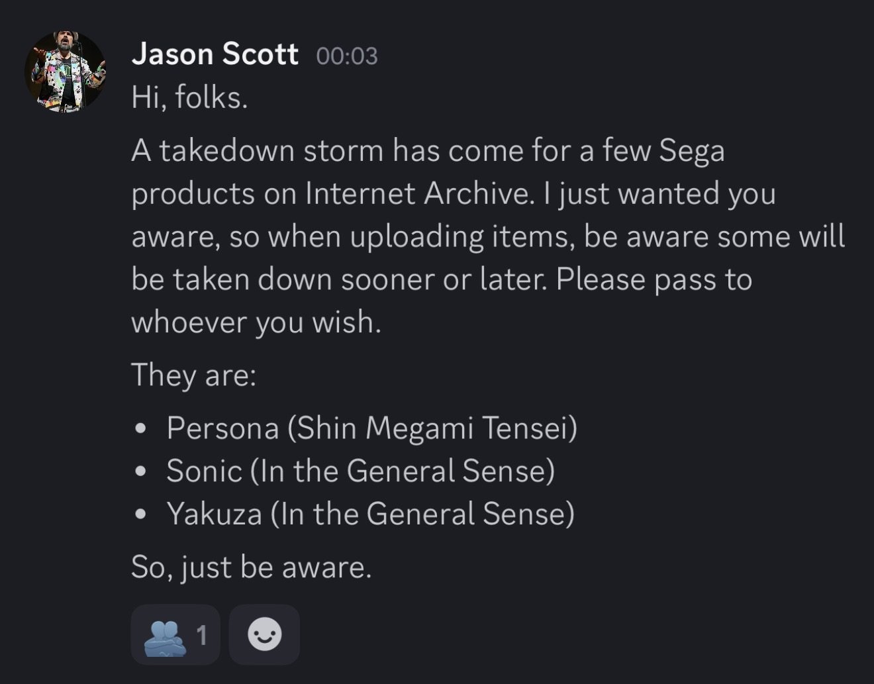Click the "So, just be aware." line
Viewport: 874px width, 684px height.
tap(251, 567)
